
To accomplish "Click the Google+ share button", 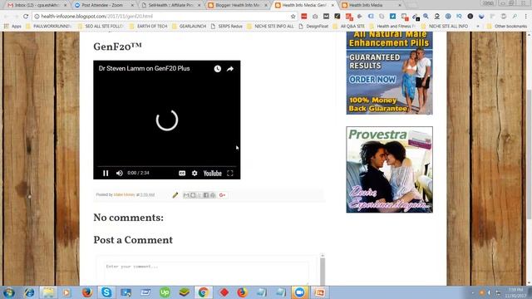I will (222, 195).
